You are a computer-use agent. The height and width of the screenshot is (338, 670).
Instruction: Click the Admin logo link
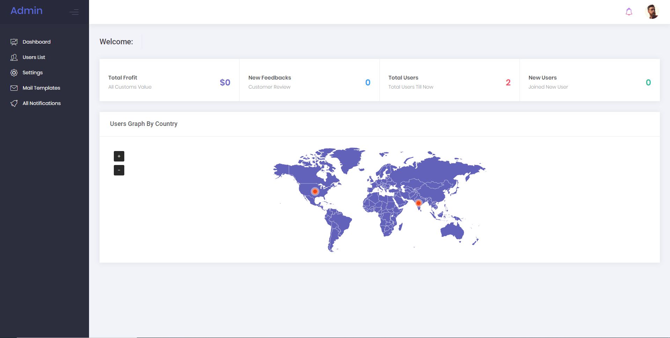point(27,11)
